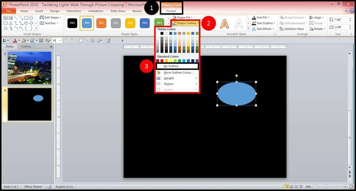Expand the Text Effects dropdown
356x191 pixels.
[x=263, y=29]
